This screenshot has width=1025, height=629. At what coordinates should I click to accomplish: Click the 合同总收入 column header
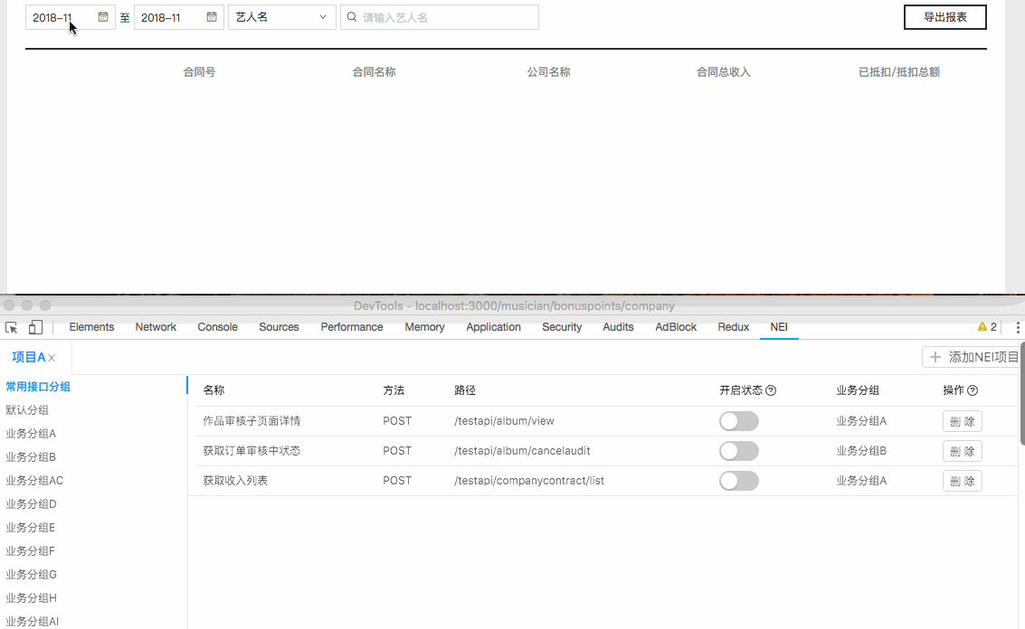[x=724, y=72]
